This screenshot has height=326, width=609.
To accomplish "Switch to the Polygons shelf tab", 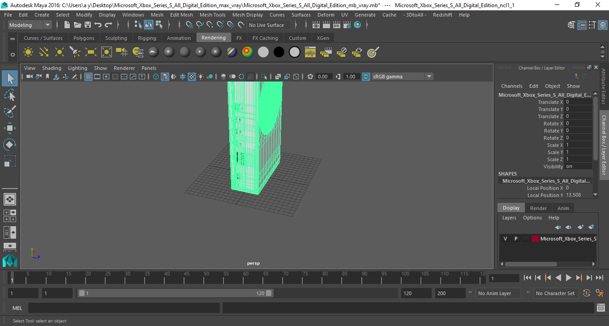I will (x=84, y=38).
